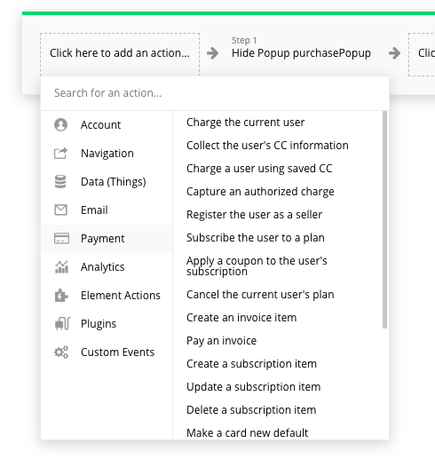Screen dimensions: 435x467
Task: Open the Plugins plug icon
Action: [x=62, y=324]
